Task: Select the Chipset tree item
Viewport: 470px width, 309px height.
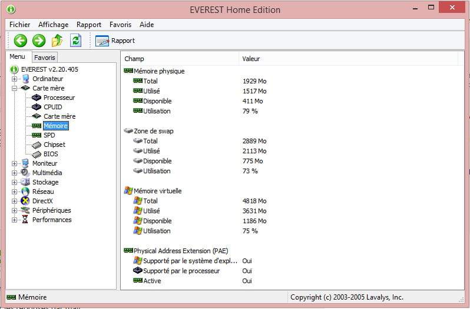Action: 54,145
